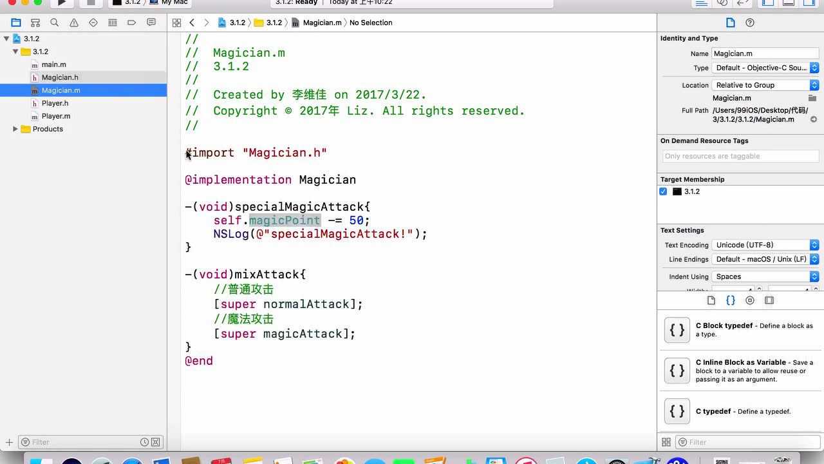The width and height of the screenshot is (824, 464).
Task: Click the No Selection breadcrumb
Action: pos(371,23)
